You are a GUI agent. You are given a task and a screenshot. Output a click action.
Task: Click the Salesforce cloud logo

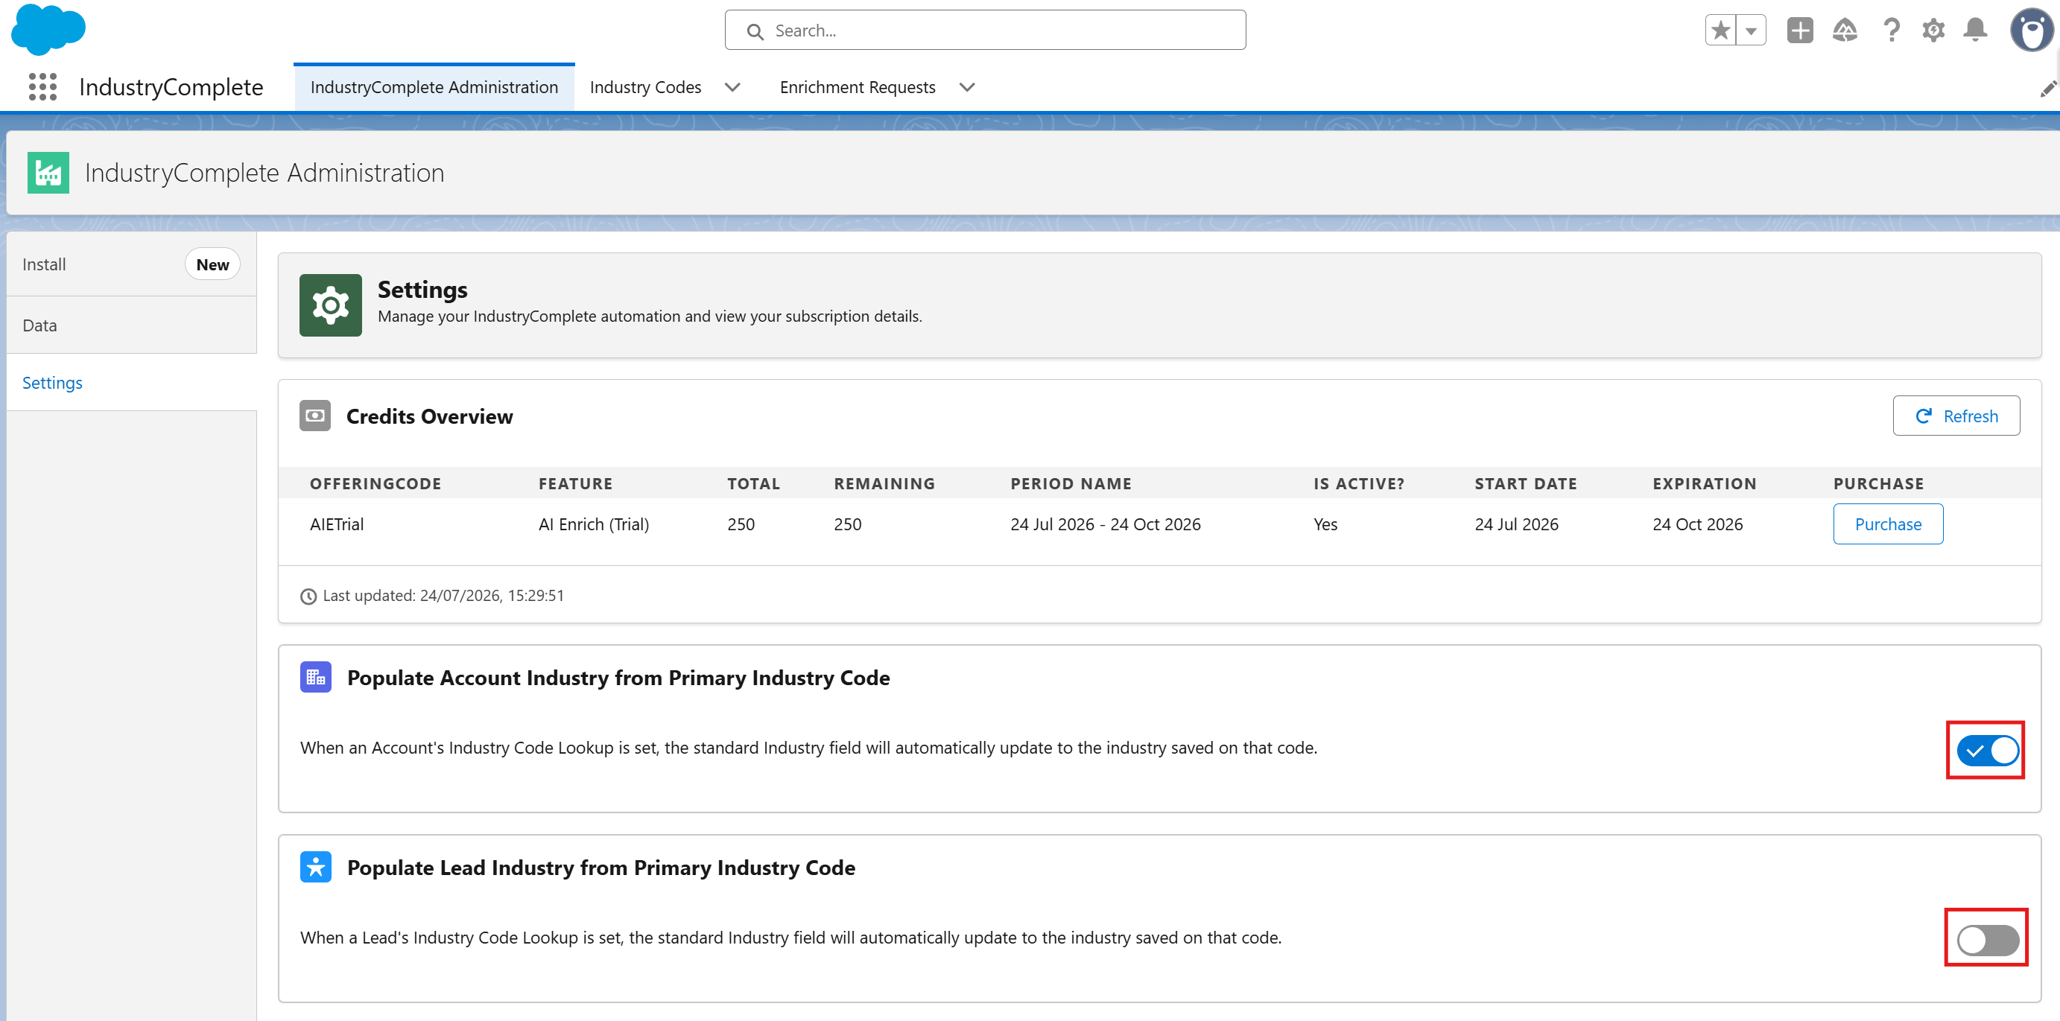pyautogui.click(x=48, y=30)
